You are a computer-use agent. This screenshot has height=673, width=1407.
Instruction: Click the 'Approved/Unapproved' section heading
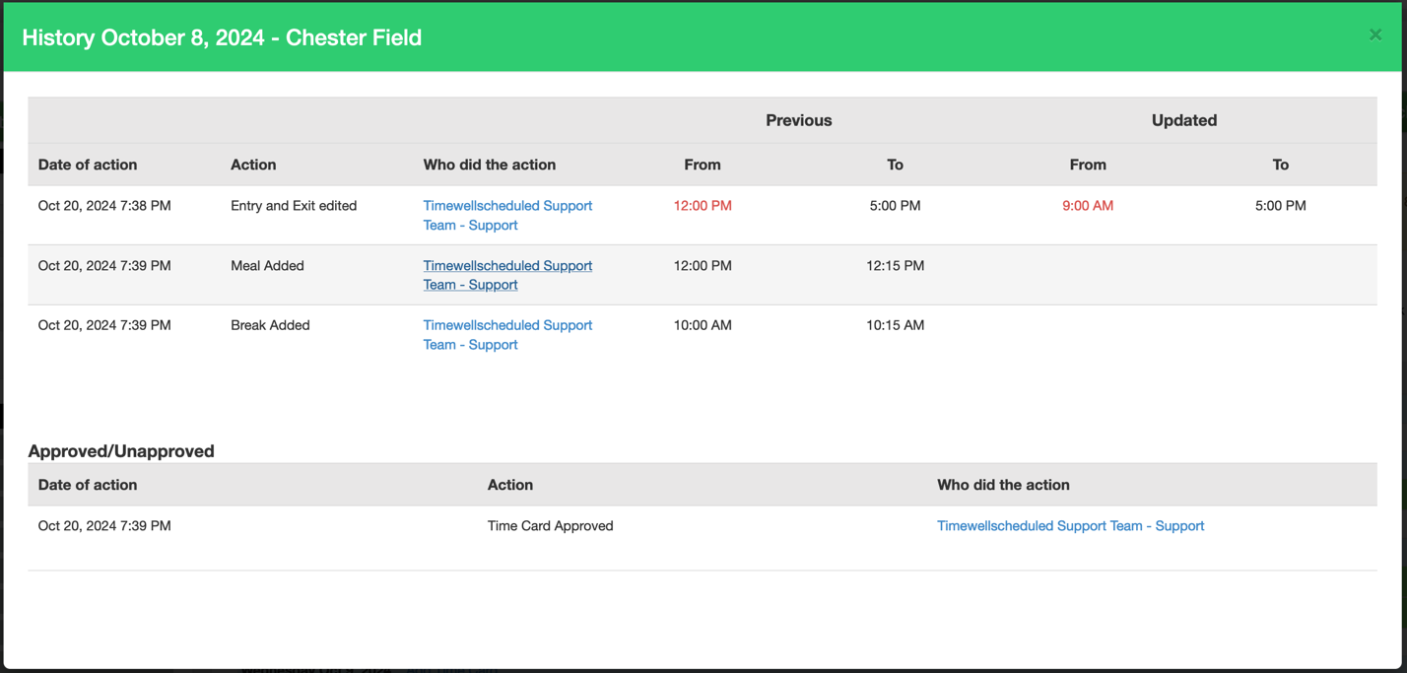[121, 451]
